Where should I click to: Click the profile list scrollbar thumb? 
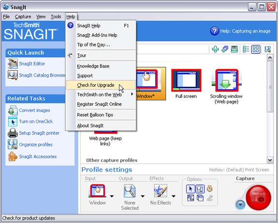point(270,87)
